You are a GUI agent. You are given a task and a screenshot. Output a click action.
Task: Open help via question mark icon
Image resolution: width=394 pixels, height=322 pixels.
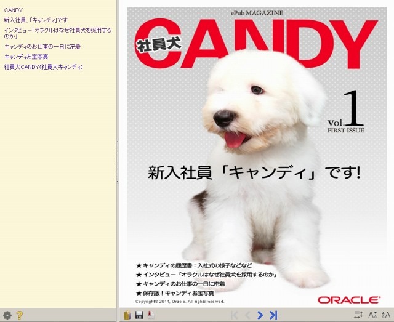20,315
